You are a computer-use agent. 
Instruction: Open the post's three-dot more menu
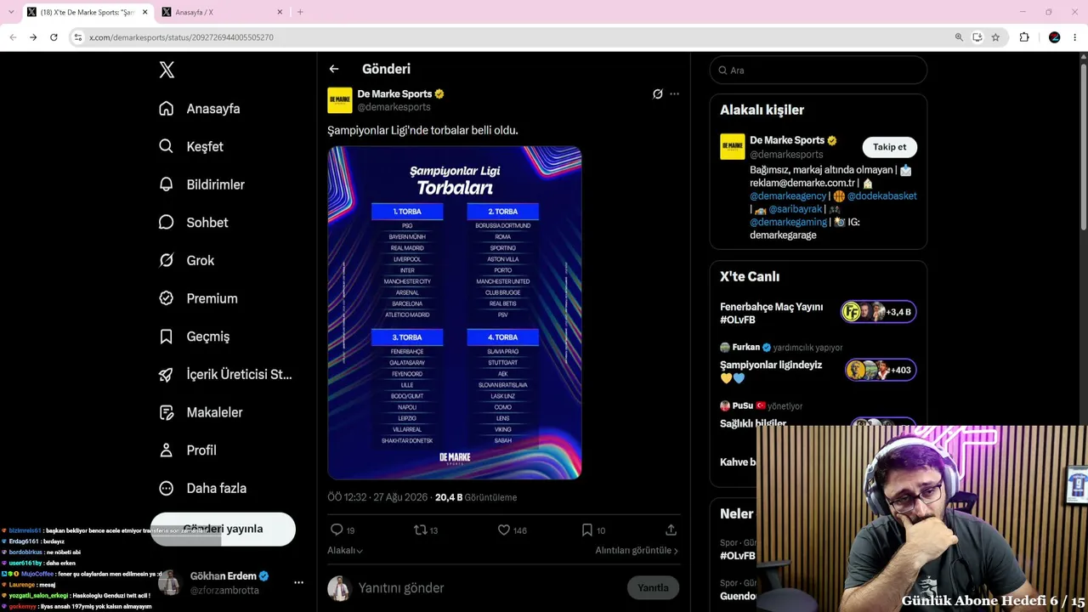[x=675, y=93]
